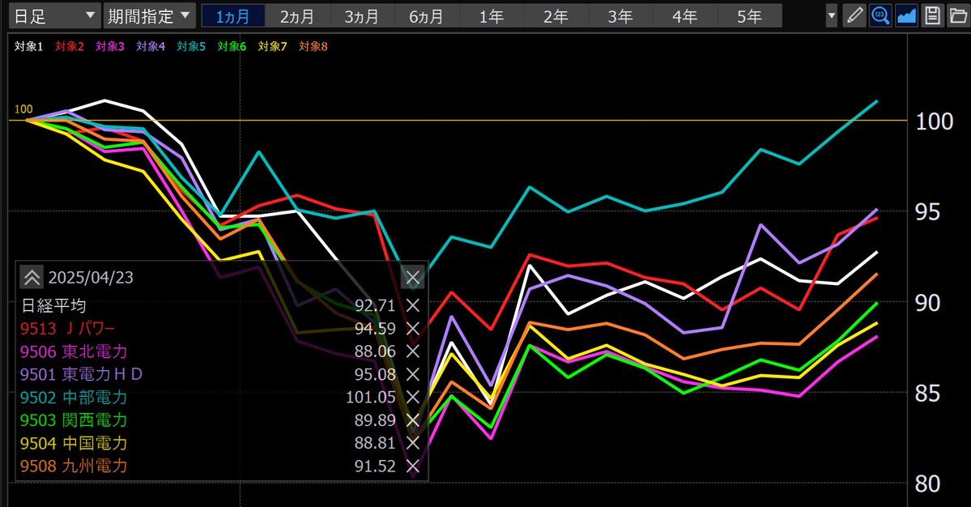The width and height of the screenshot is (971, 507).
Task: Remove 9504 中国電力 from the comparison
Action: [x=412, y=443]
